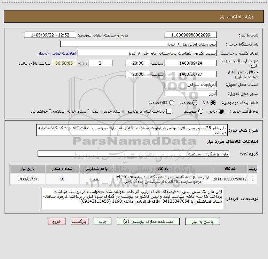Click the buyer notes text area
This screenshot has width=268, height=259.
tap(132, 199)
